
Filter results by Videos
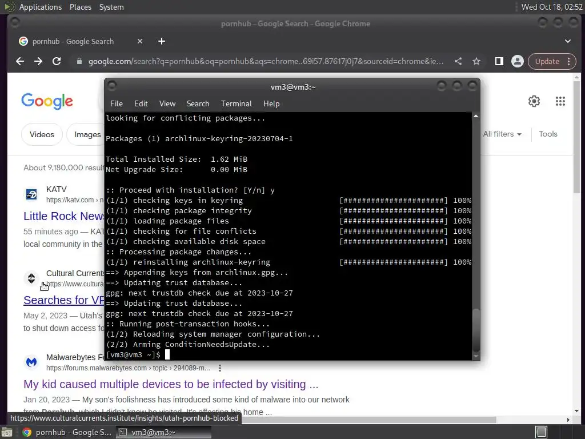pyautogui.click(x=42, y=134)
